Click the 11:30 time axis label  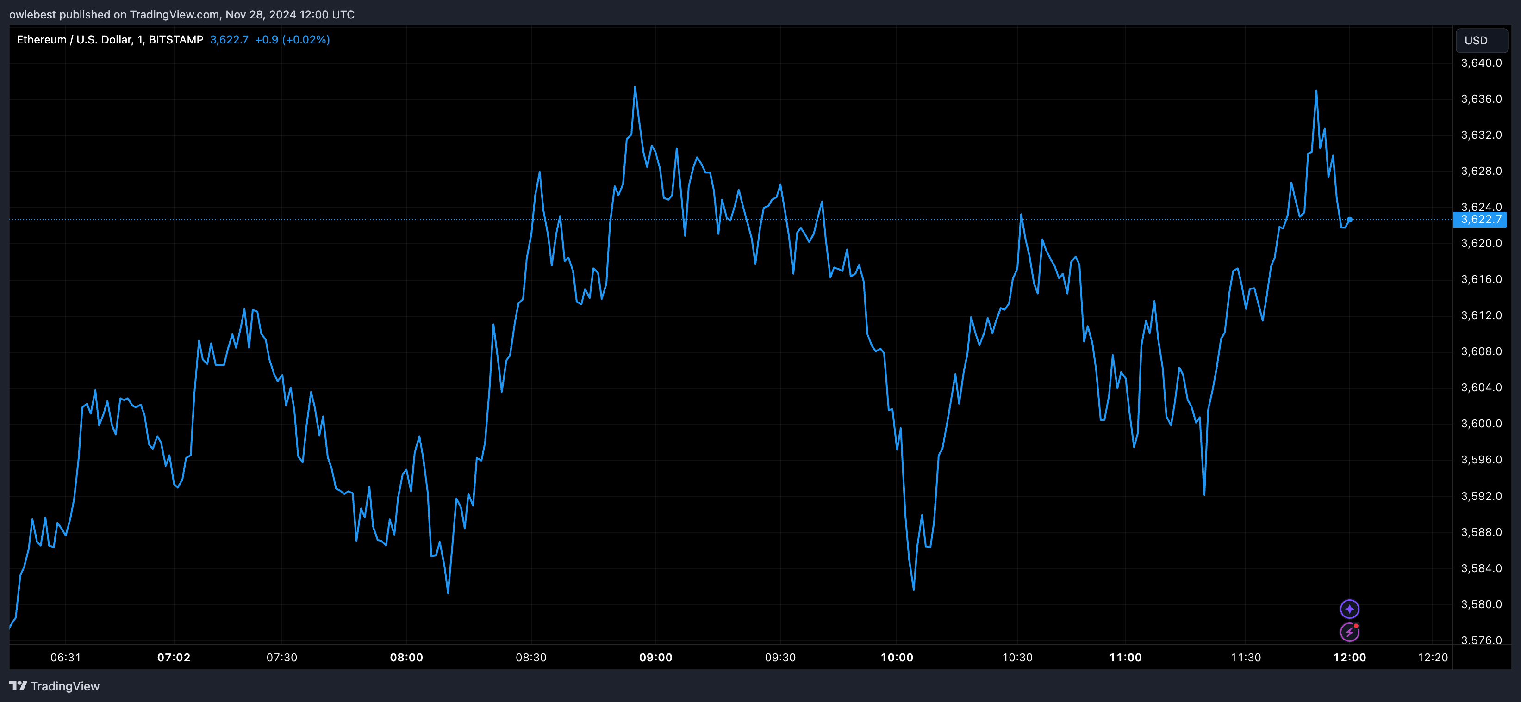point(1245,657)
